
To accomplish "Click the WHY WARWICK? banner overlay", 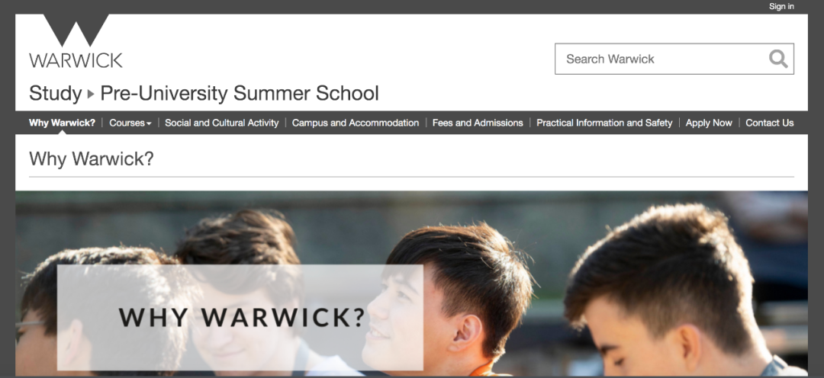I will click(x=240, y=318).
